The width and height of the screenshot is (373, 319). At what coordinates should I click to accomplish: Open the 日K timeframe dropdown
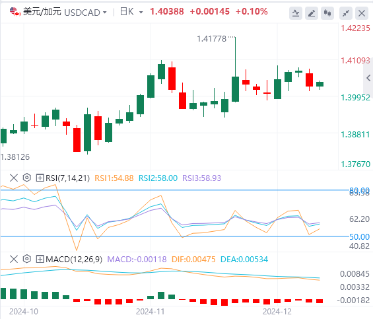[141, 12]
